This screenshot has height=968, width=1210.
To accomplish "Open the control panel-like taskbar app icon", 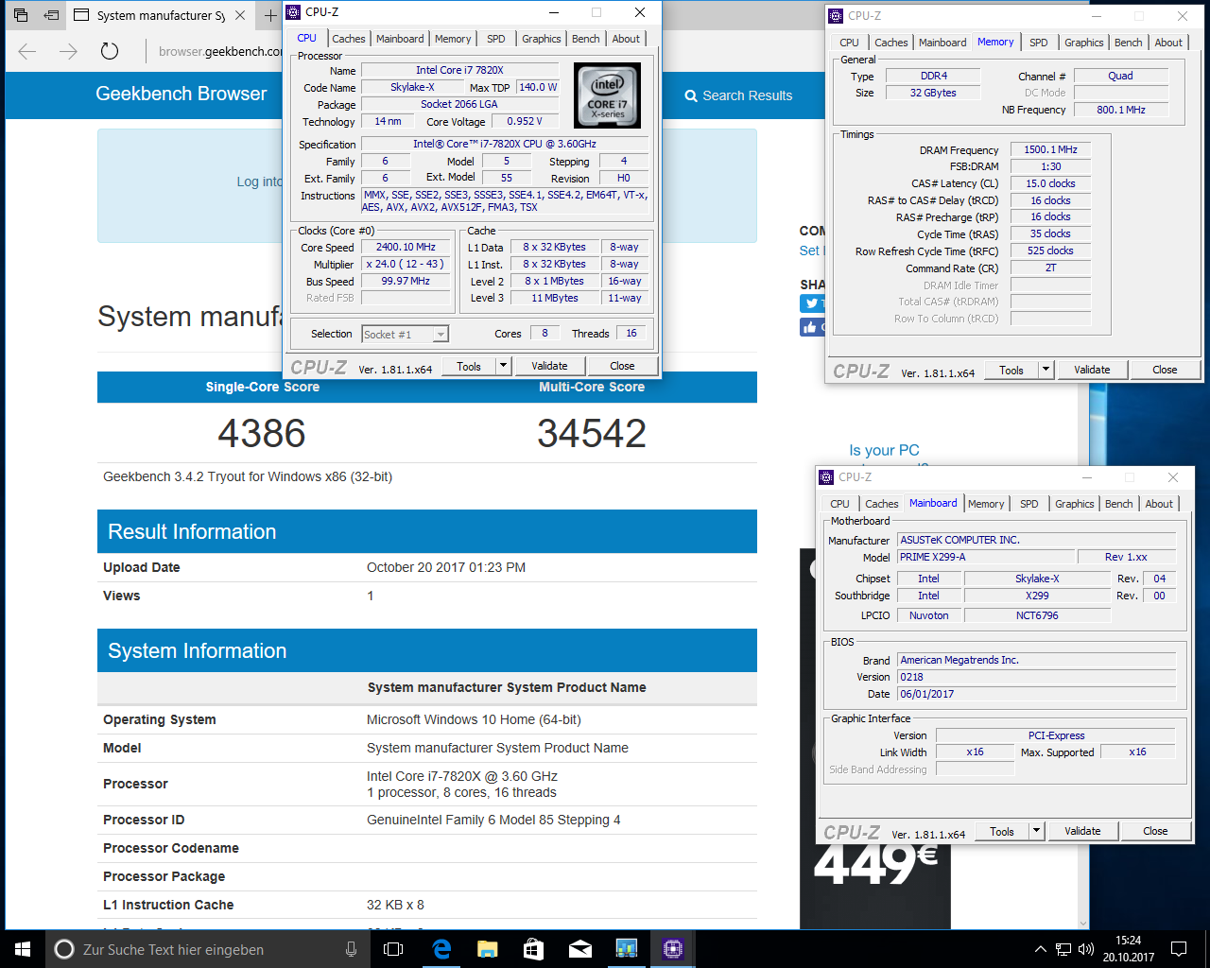I will tap(627, 949).
